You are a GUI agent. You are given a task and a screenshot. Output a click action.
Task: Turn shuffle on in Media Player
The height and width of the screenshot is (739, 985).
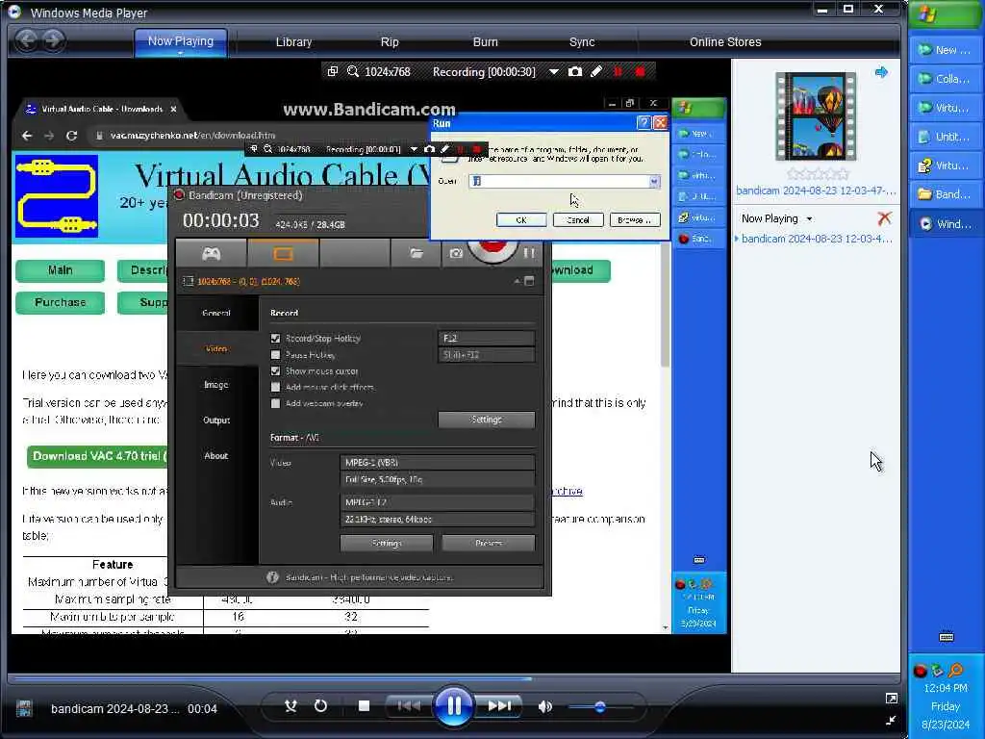(x=290, y=705)
